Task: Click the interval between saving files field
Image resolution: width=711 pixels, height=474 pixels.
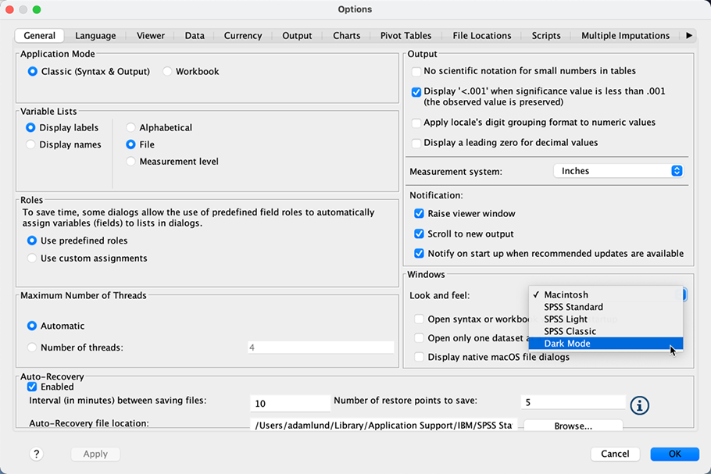Action: click(x=289, y=402)
